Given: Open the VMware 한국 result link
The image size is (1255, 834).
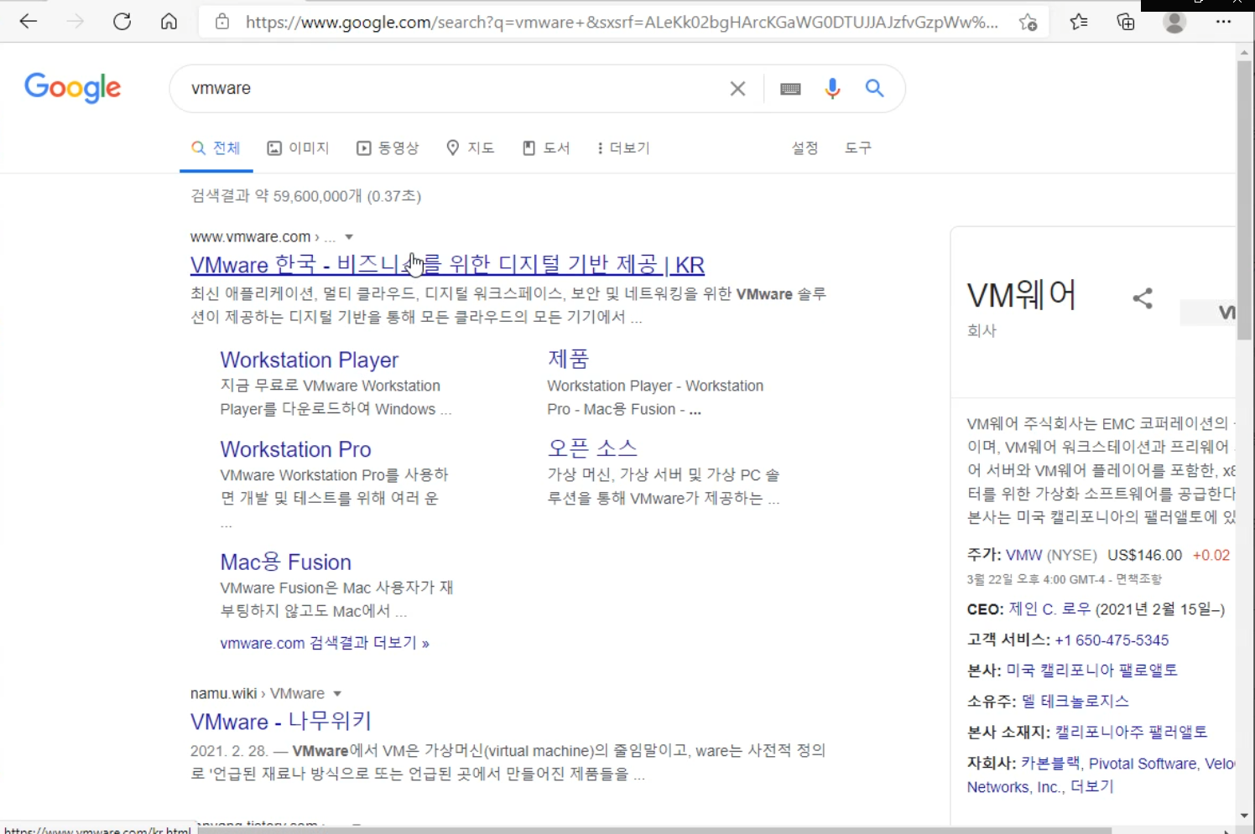Looking at the screenshot, I should [x=447, y=265].
